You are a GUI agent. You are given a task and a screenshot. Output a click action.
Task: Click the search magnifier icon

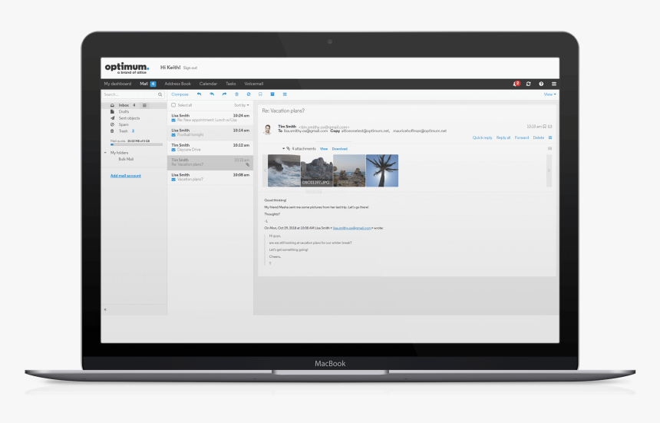coord(160,94)
